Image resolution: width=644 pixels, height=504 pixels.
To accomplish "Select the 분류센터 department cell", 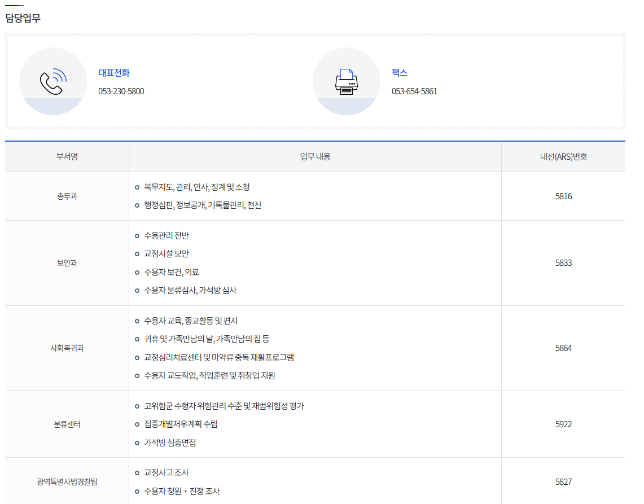I will coord(67,424).
